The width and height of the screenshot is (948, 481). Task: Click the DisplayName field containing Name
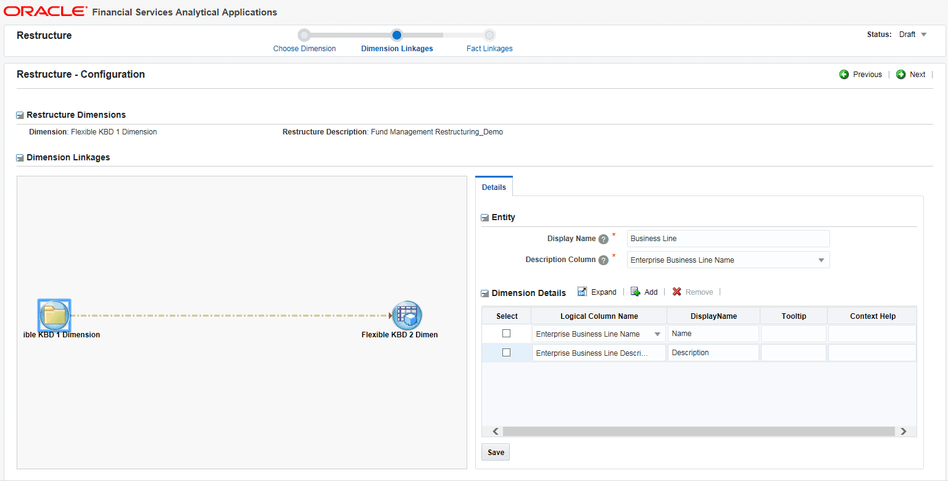click(713, 334)
